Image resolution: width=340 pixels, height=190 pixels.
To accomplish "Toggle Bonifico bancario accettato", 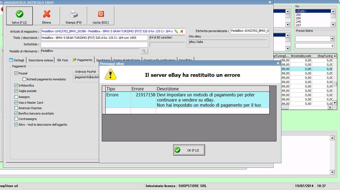I will click(x=16, y=113).
